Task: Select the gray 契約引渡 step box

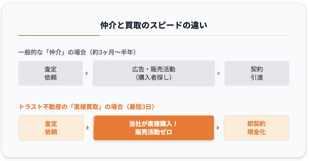Action: point(256,73)
